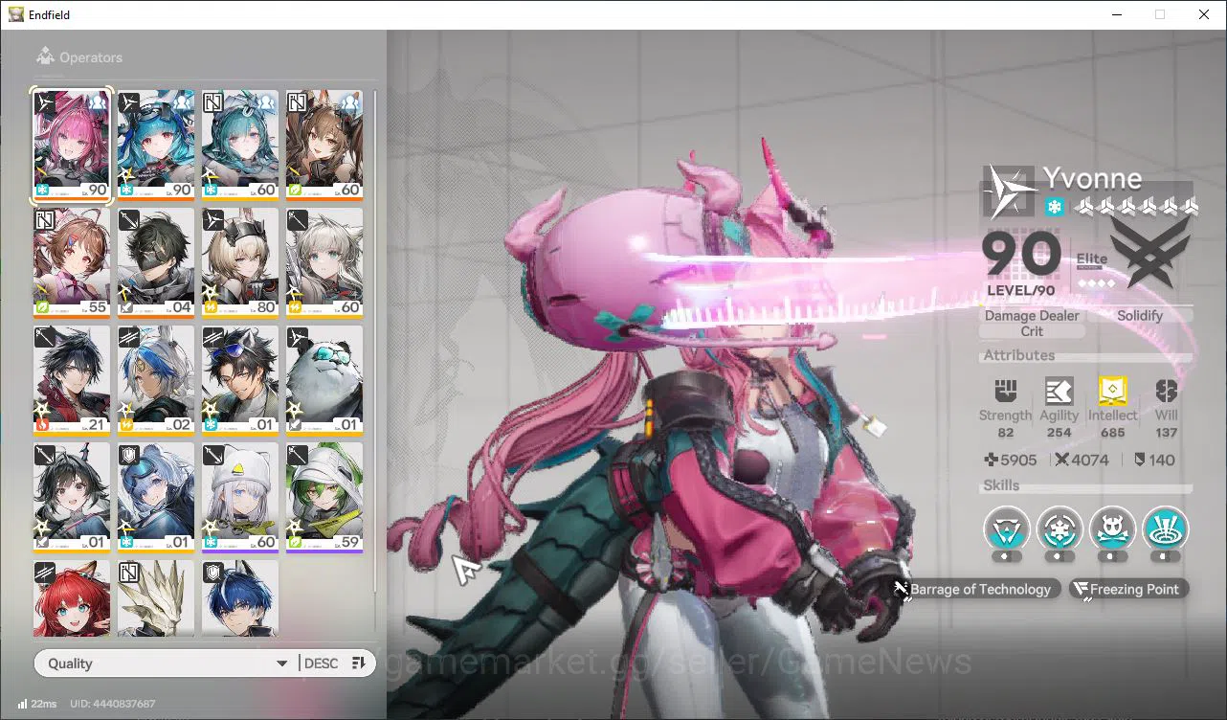Click the 22ms latency indicator

[37, 704]
